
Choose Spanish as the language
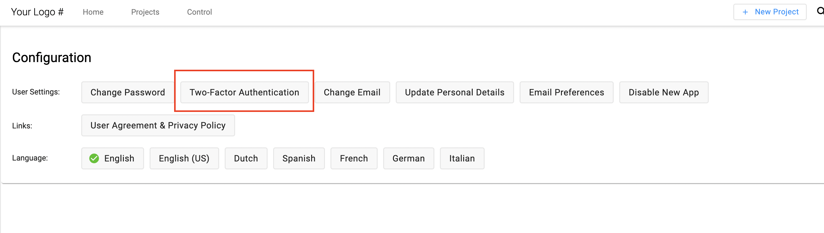pyautogui.click(x=299, y=158)
